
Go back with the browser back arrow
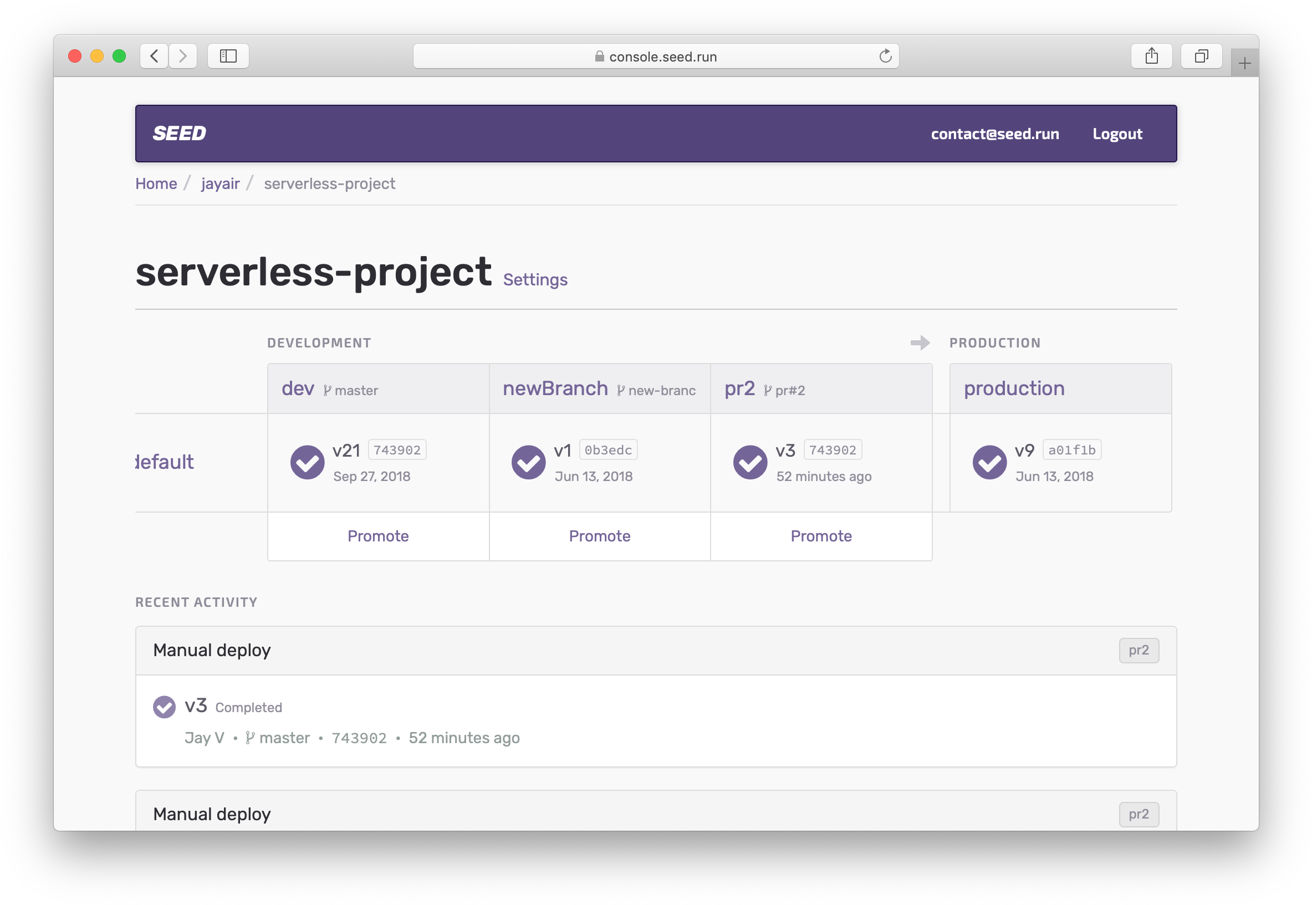(x=154, y=56)
